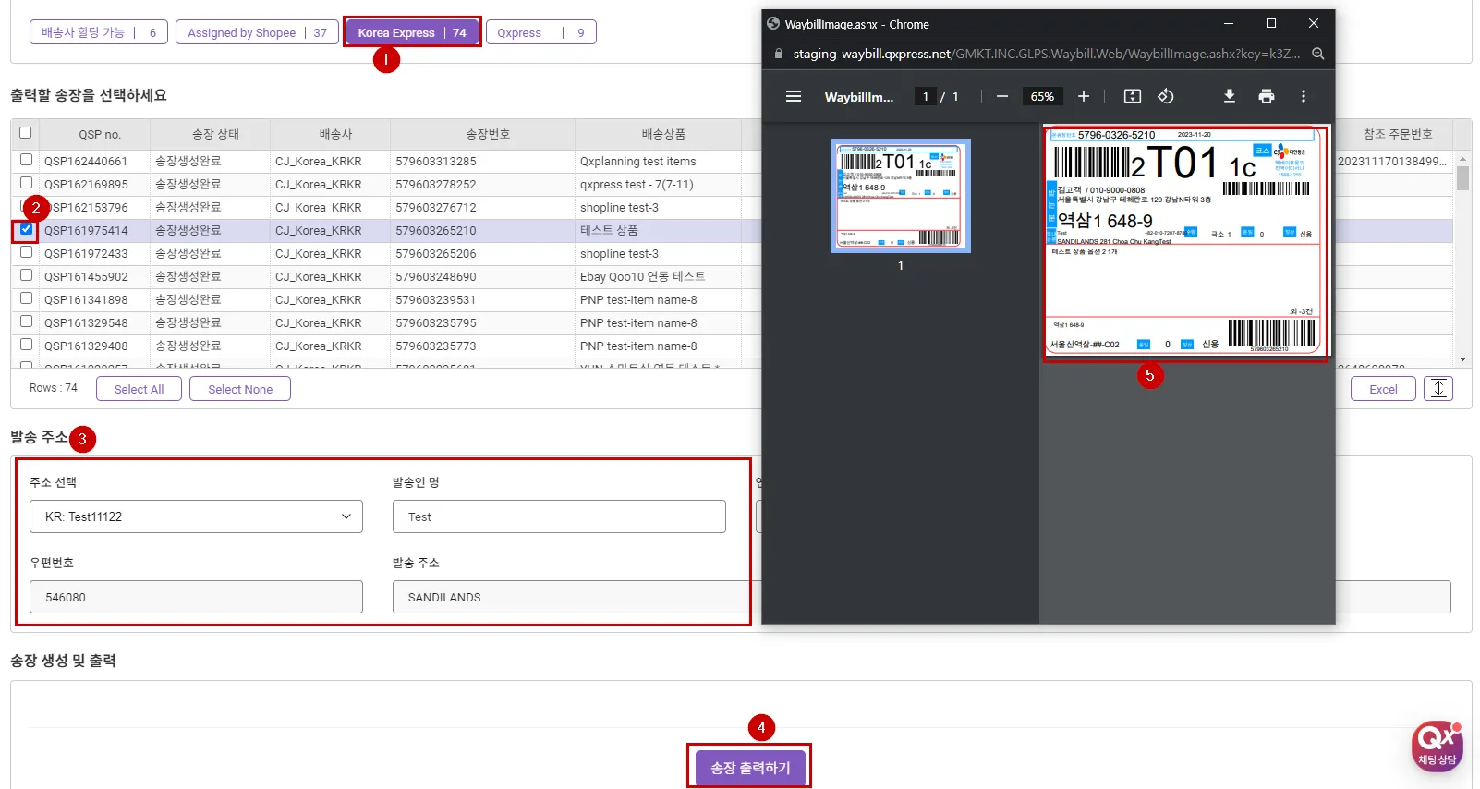Select the page 1 waybill thumbnail
This screenshot has height=789, width=1480.
(x=900, y=196)
